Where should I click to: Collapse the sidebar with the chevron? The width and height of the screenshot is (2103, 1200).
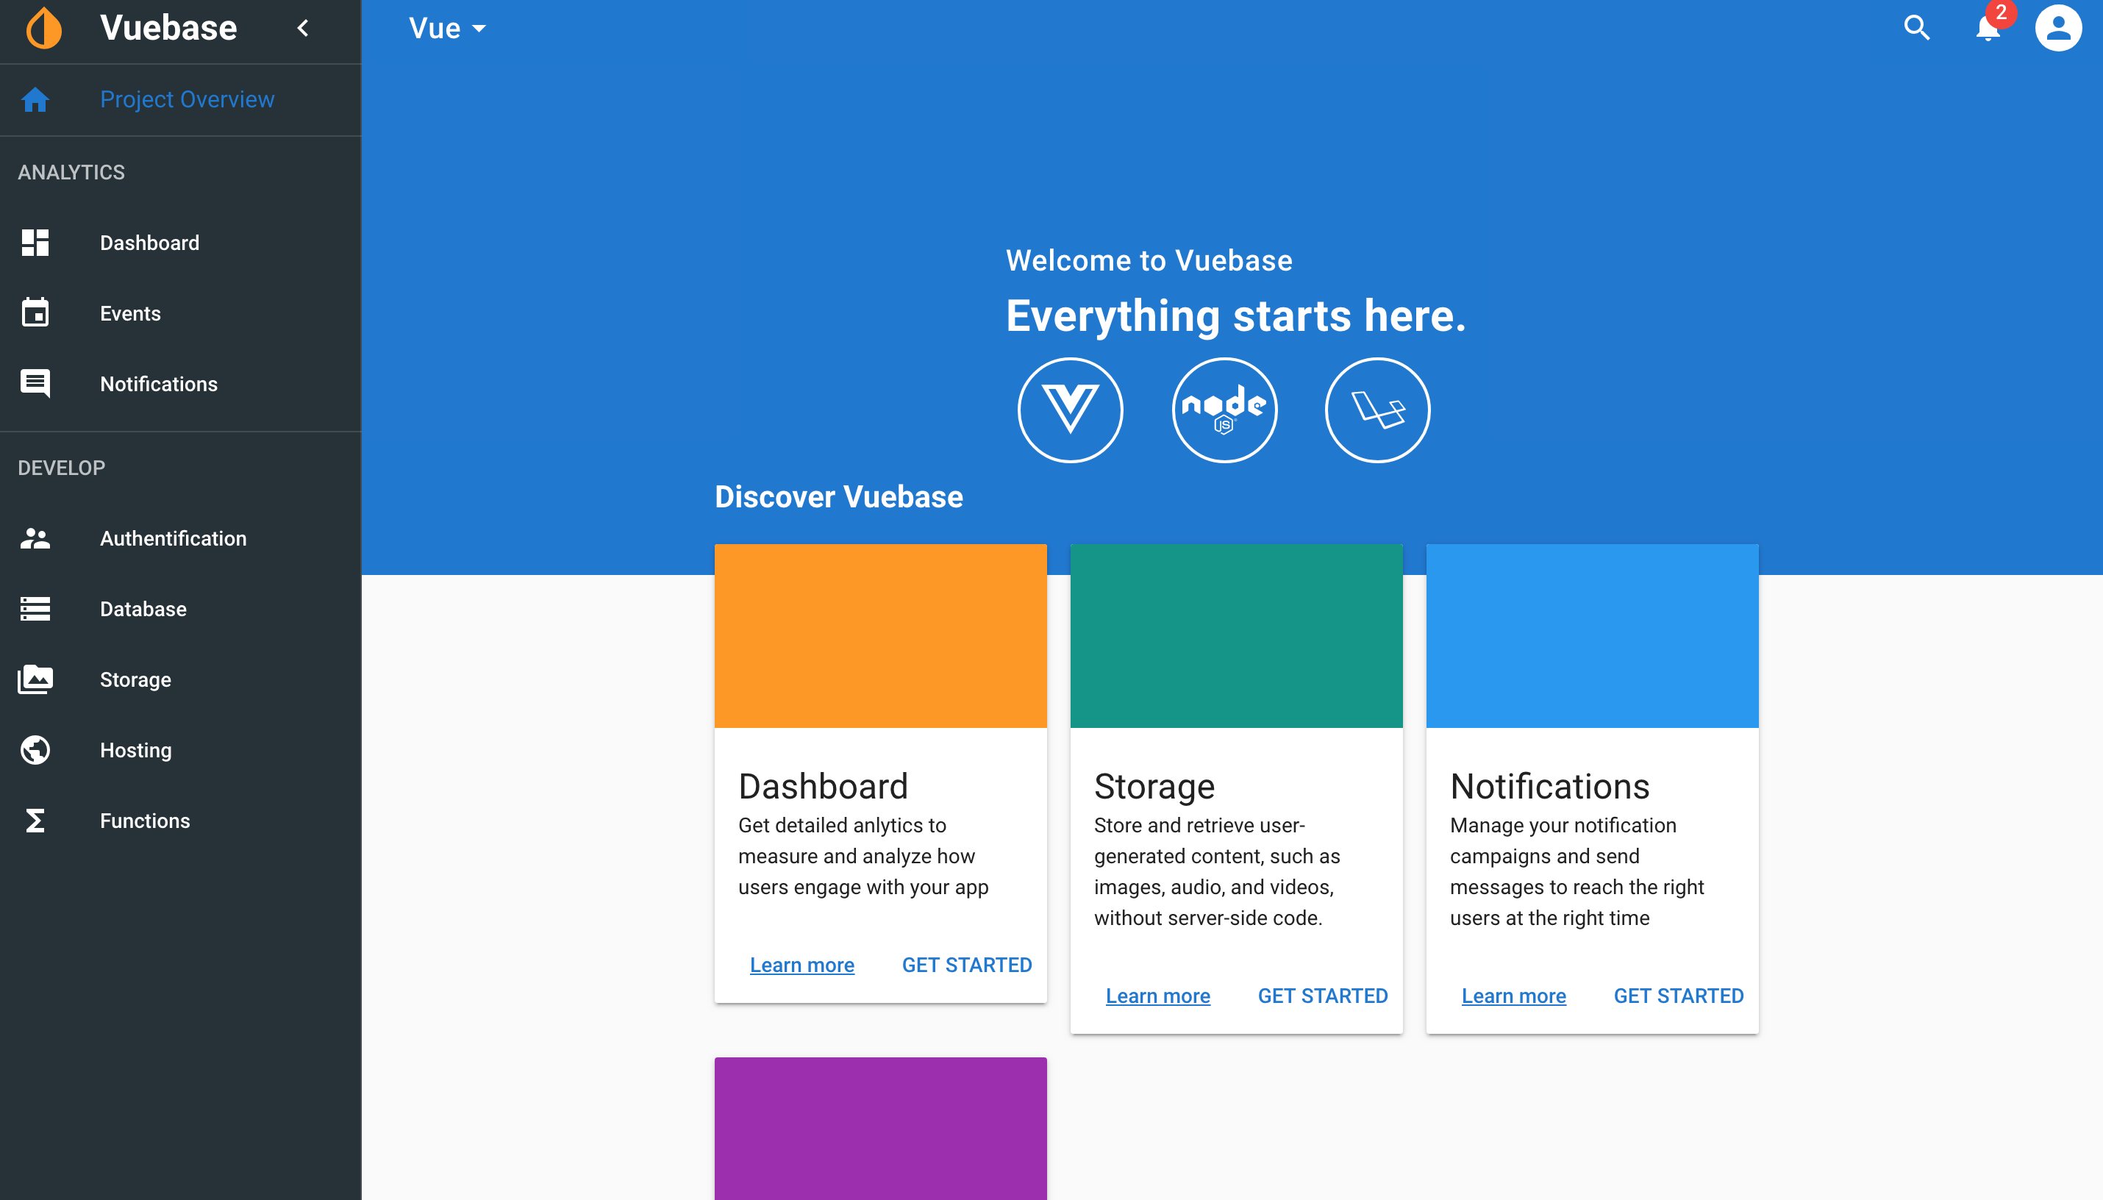click(303, 28)
